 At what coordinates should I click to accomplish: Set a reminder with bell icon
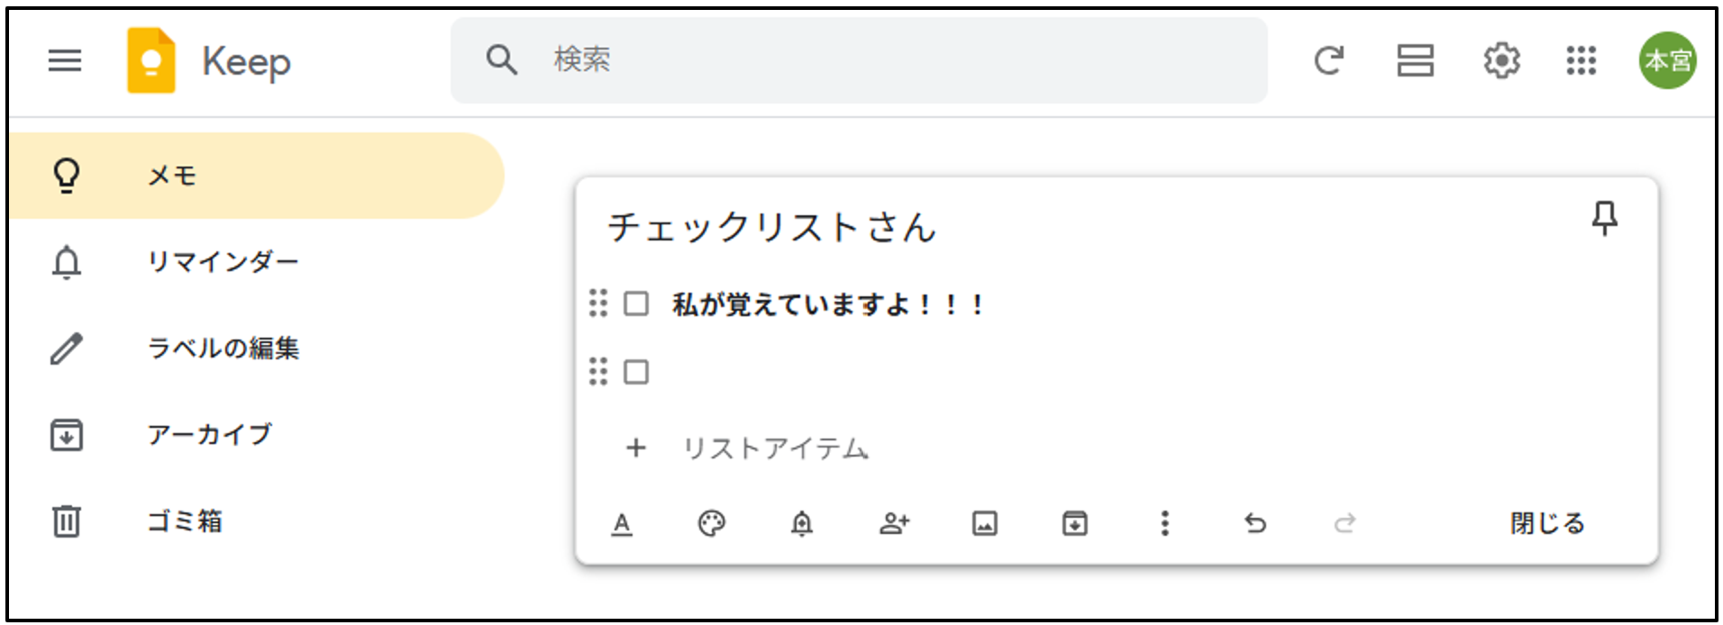802,523
